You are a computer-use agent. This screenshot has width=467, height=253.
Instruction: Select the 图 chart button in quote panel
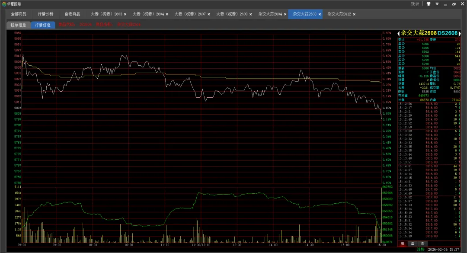point(422,243)
